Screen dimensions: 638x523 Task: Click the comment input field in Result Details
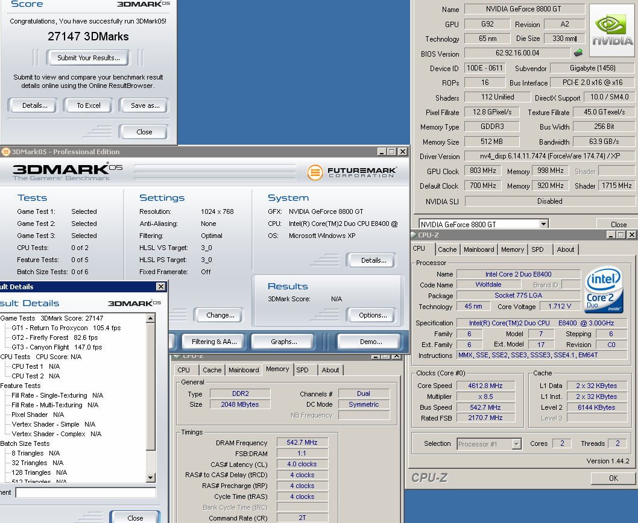point(86,492)
